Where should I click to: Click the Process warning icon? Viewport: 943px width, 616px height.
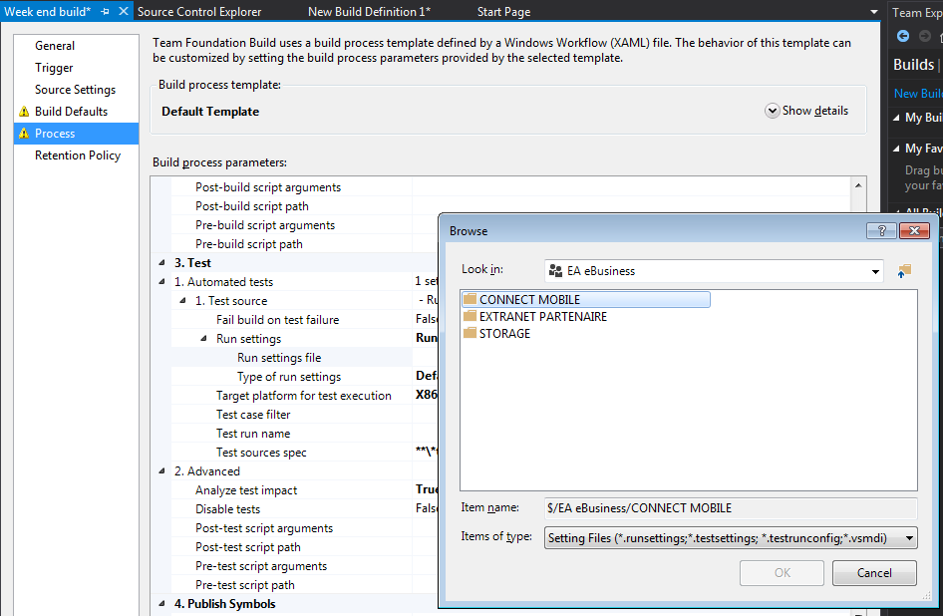click(x=24, y=133)
